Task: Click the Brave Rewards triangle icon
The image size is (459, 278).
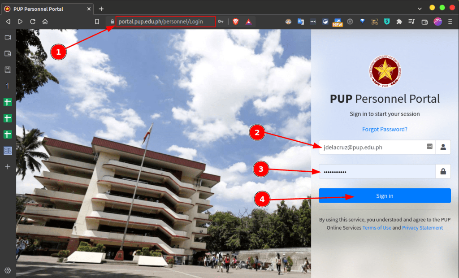Action: 248,22
